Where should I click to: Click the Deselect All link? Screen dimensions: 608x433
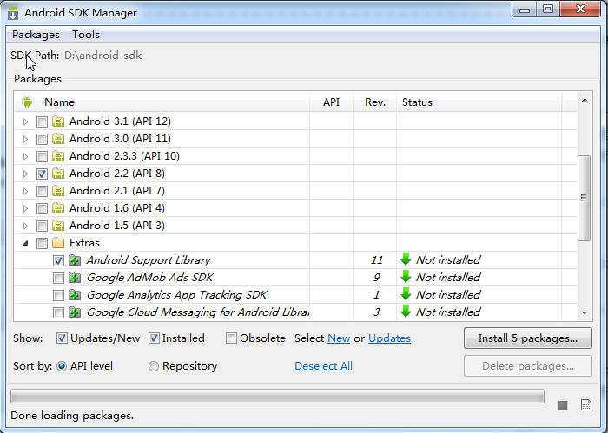point(323,366)
